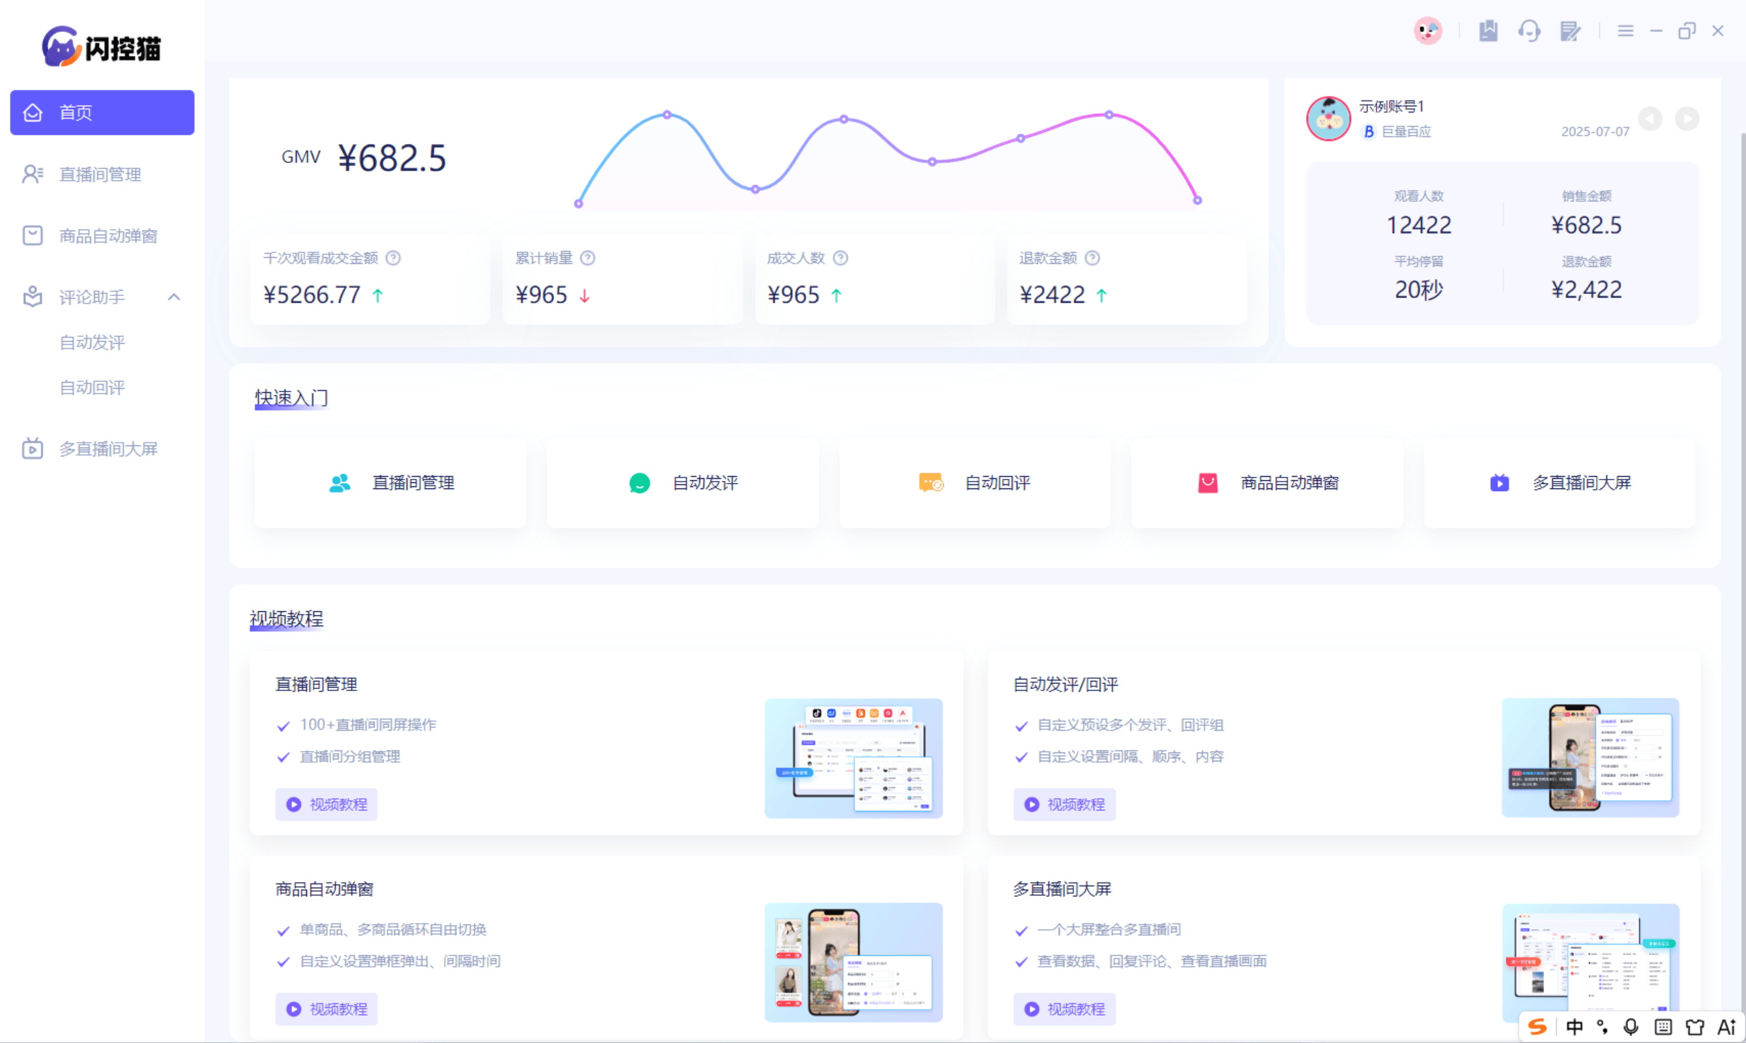Open the IME soft keyboard icon
Screen dimensions: 1746x1043
1662,1027
